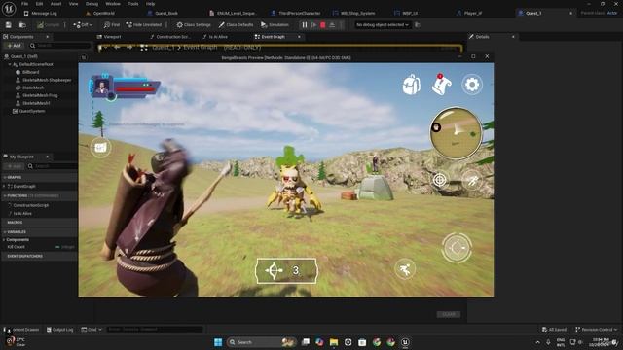Open the Windows Start menu
This screenshot has width=623, height=350.
tap(218, 342)
